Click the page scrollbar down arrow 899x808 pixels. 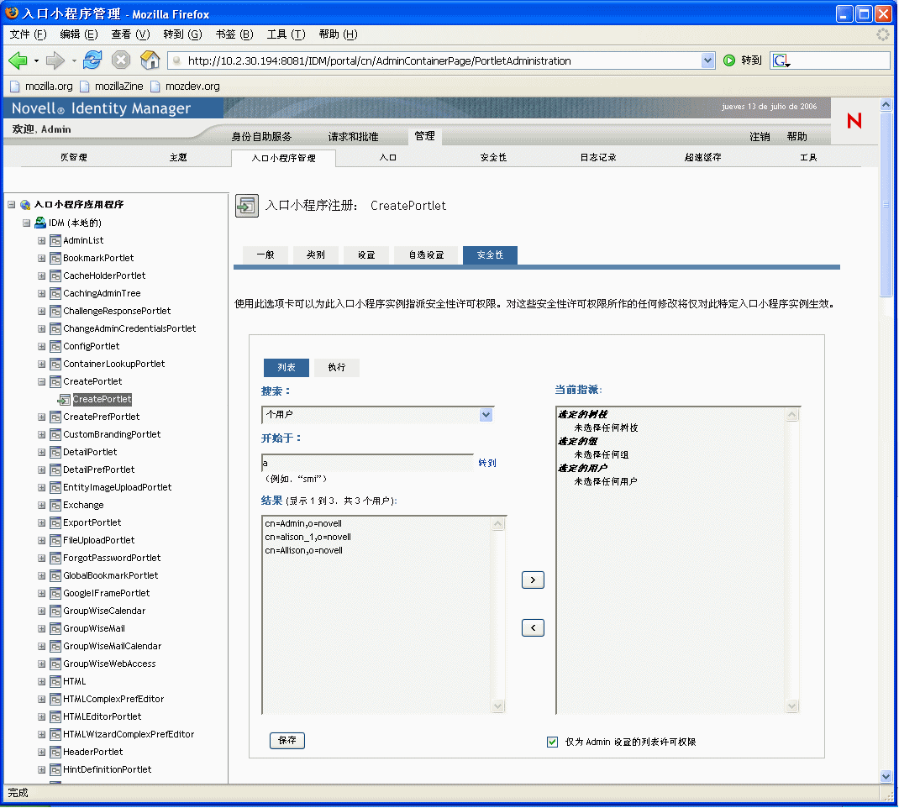coord(886,777)
